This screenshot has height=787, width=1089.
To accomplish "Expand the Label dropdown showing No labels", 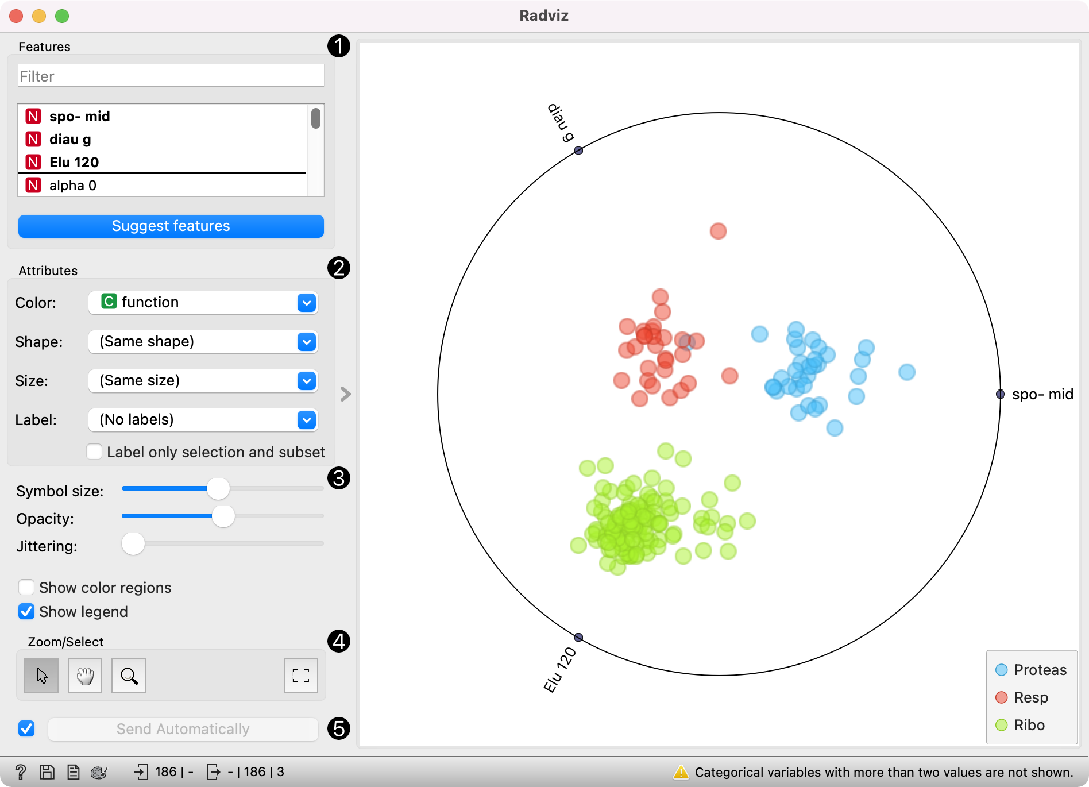I will 203,420.
